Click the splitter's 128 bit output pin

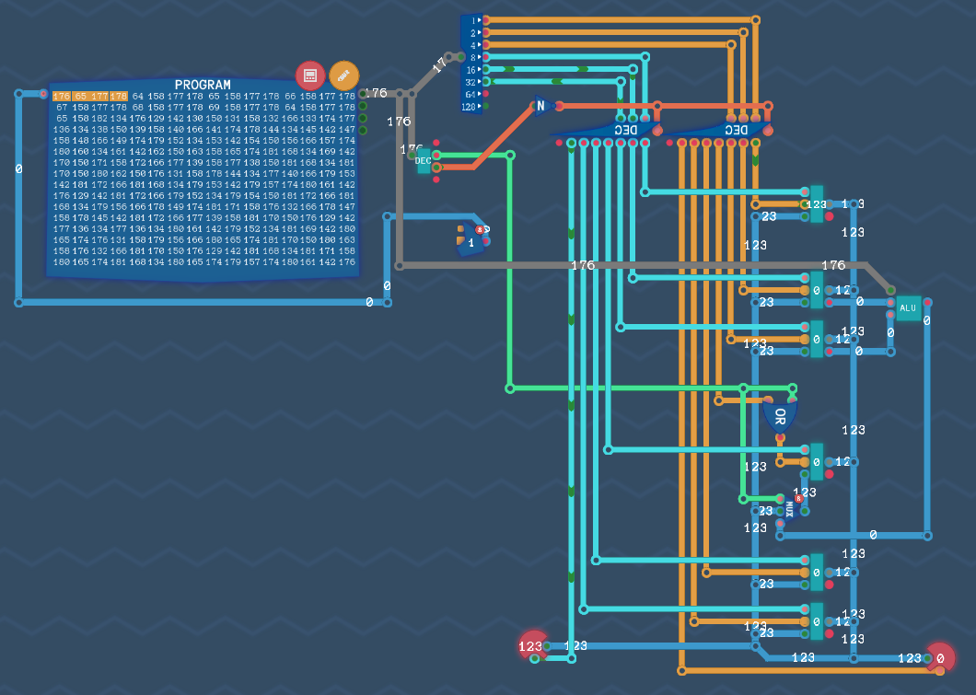coord(485,106)
